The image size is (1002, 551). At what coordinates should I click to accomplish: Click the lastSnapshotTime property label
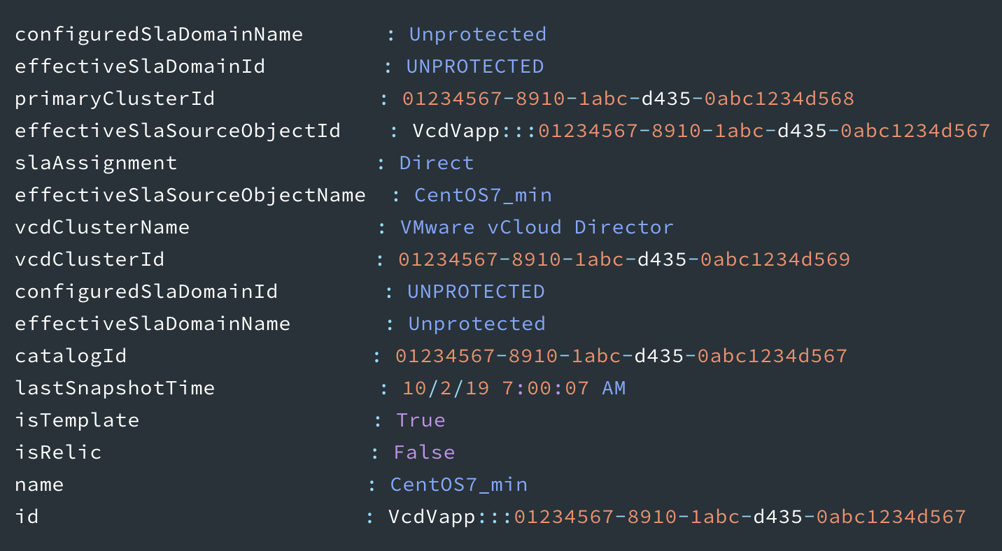(115, 388)
